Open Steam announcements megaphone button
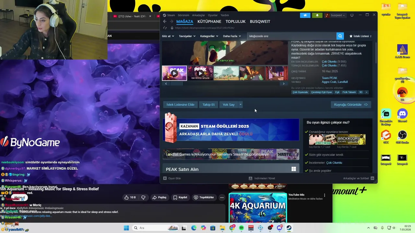This screenshot has height=233, width=415. point(305,15)
